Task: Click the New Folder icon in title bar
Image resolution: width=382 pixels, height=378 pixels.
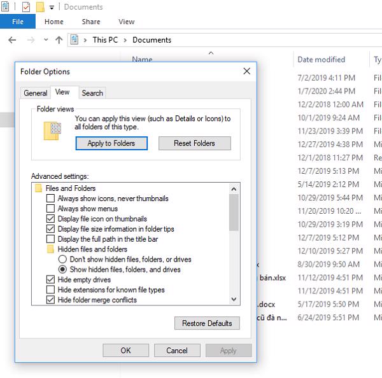Action: coord(40,7)
